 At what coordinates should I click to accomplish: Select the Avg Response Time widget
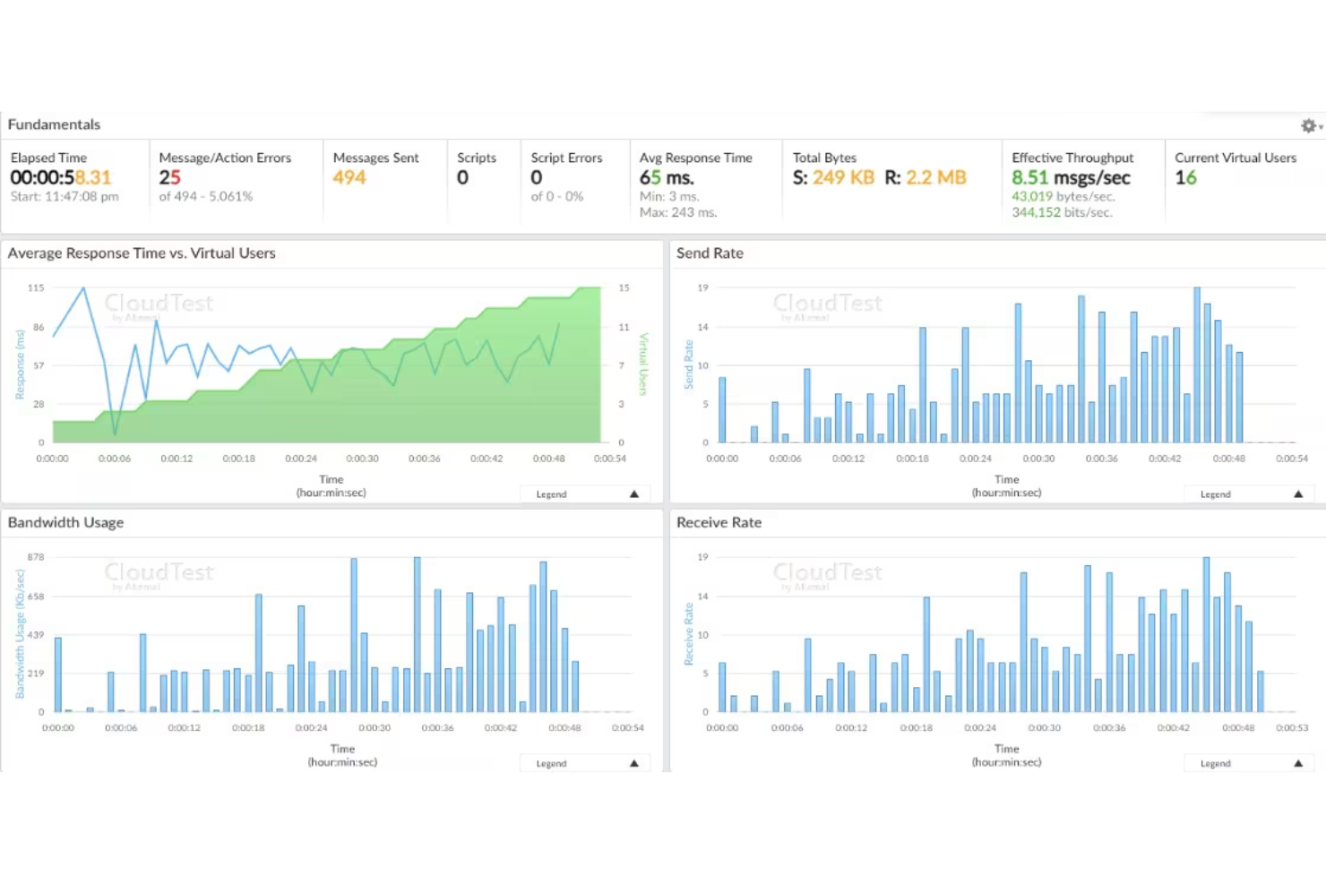697,177
